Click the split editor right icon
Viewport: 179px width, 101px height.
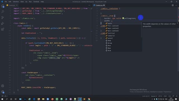(173, 5)
